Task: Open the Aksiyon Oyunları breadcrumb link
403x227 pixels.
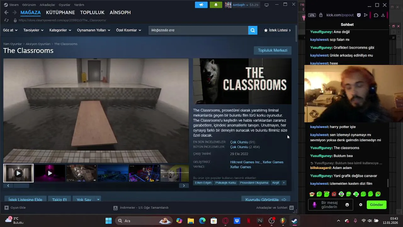Action: coord(38,44)
